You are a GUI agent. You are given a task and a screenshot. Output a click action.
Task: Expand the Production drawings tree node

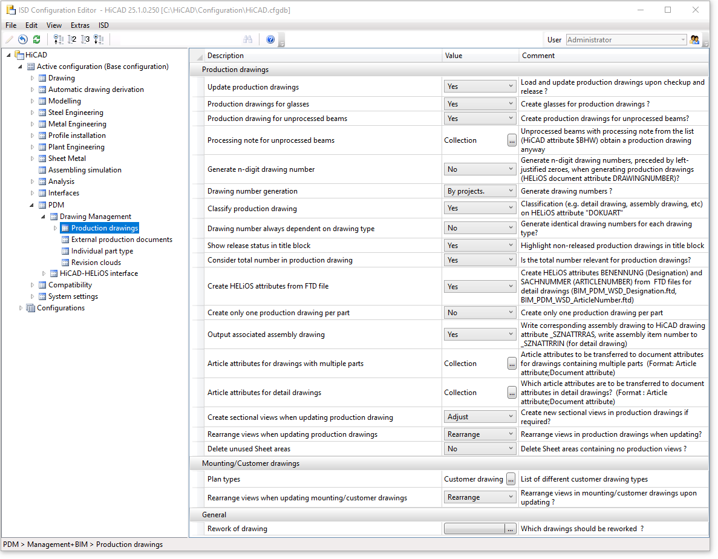tap(55, 228)
